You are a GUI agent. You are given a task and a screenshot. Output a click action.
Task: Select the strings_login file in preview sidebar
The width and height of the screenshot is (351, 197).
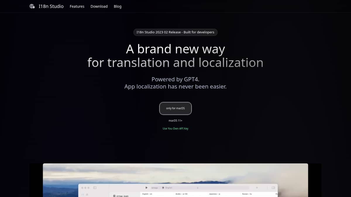[x=121, y=196]
